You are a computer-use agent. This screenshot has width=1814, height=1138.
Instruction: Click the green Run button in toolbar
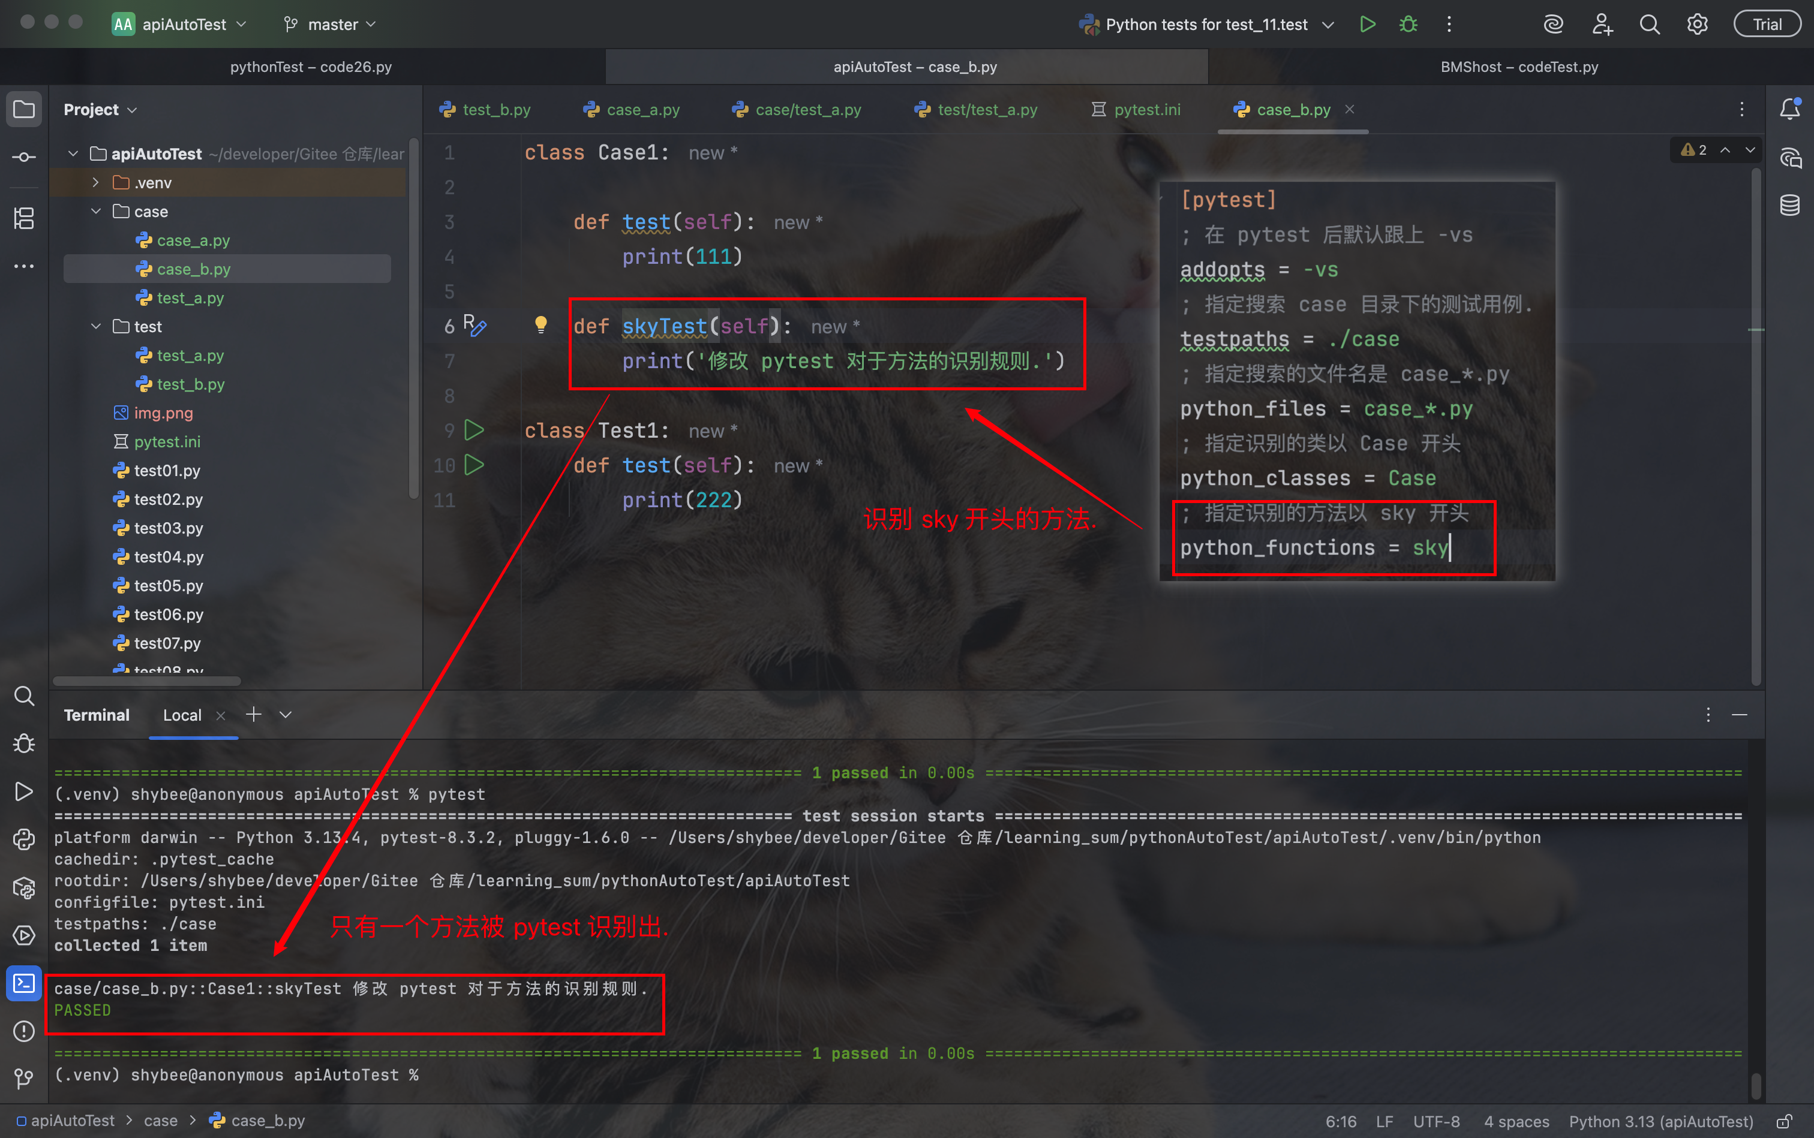click(x=1368, y=24)
